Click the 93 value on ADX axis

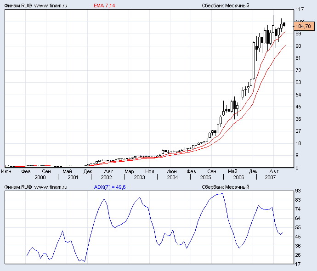tap(299, 191)
